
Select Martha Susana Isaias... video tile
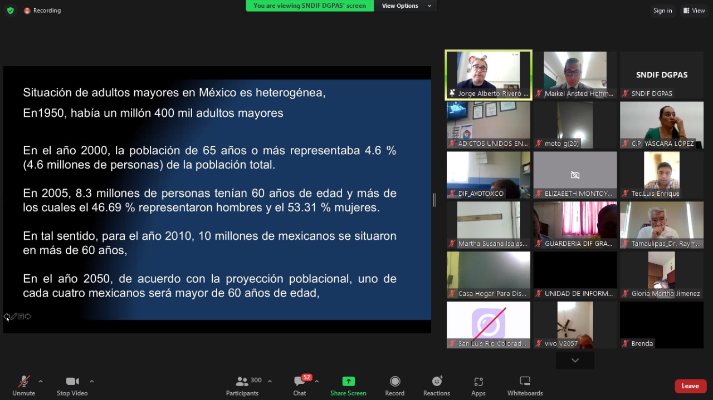[489, 225]
